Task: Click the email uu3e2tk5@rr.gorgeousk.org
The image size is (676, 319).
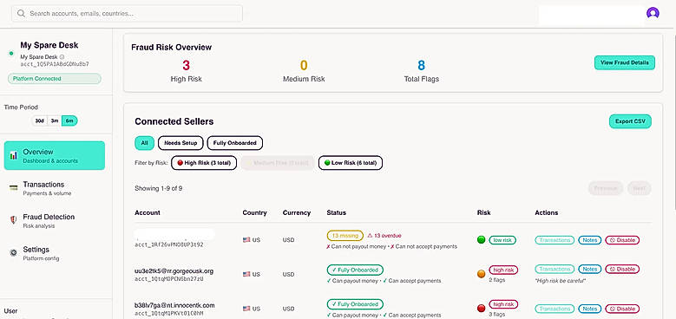Action: click(174, 271)
